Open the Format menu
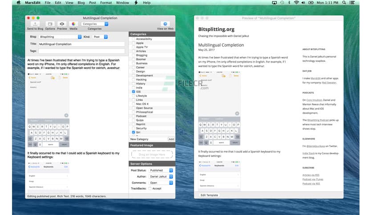The width and height of the screenshot is (372, 215). [106, 3]
